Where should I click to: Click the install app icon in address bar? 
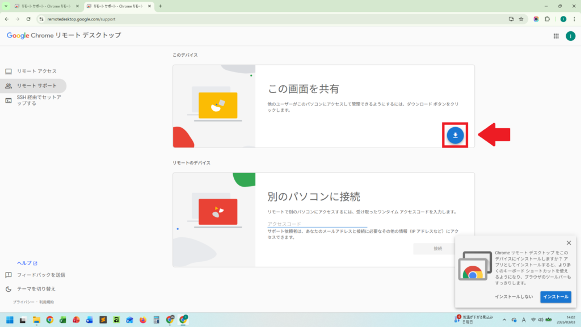coord(511,19)
